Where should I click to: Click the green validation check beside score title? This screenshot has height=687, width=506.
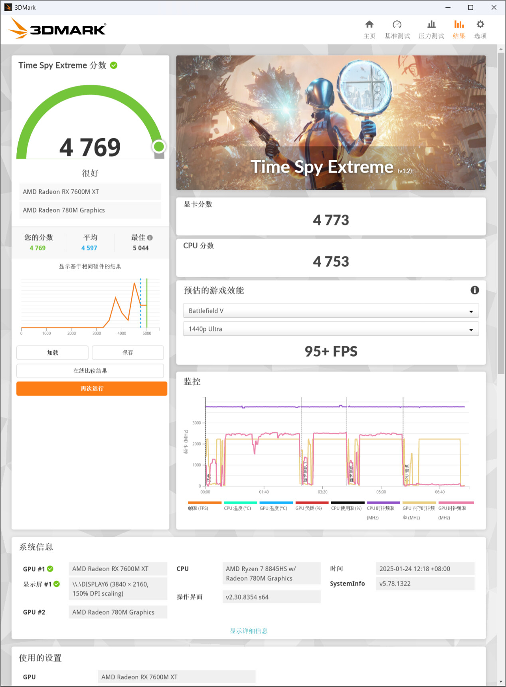[x=114, y=66]
